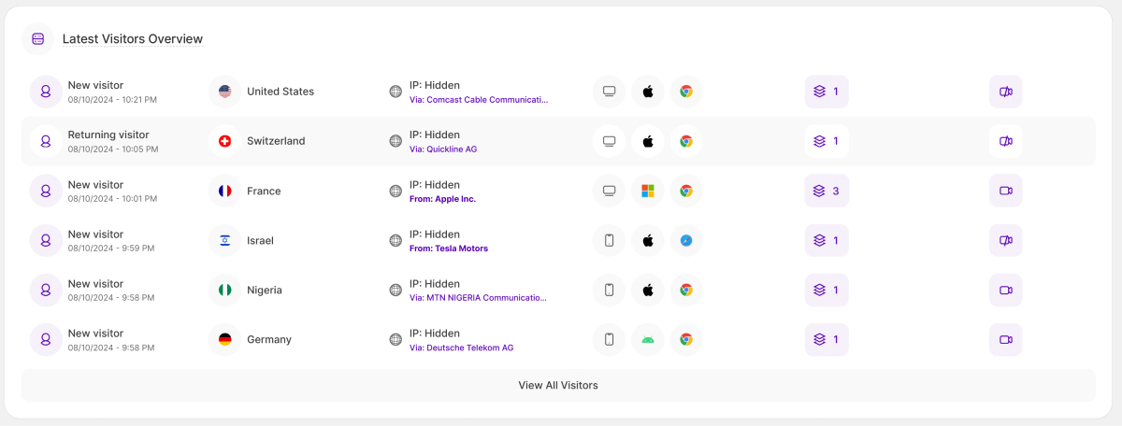Viewport: 1122px width, 426px height.
Task: Click the Windows OS icon for France visitor
Action: 647,191
